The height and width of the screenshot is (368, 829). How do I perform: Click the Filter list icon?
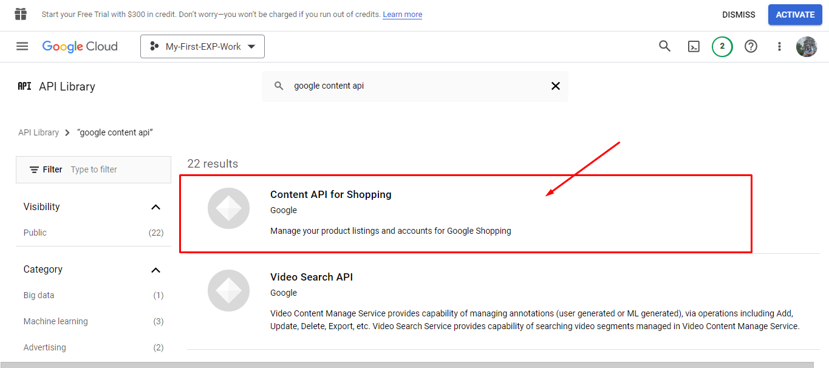[35, 169]
